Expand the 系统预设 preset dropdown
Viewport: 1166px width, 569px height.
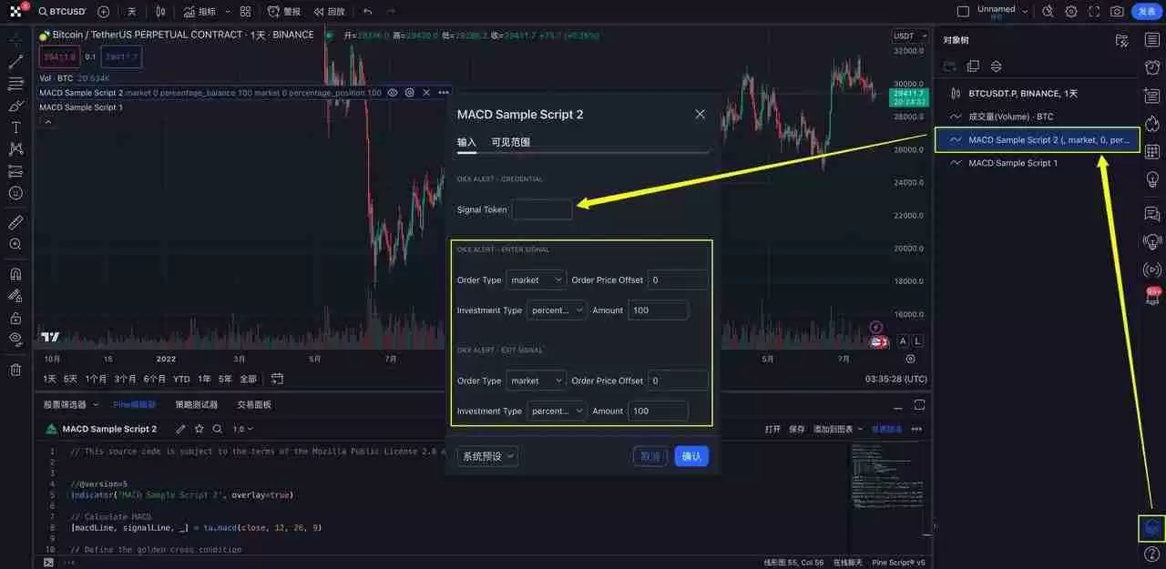(487, 456)
